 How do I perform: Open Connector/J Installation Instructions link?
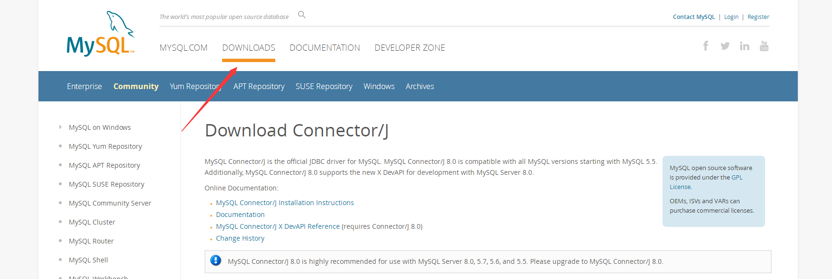pyautogui.click(x=285, y=203)
